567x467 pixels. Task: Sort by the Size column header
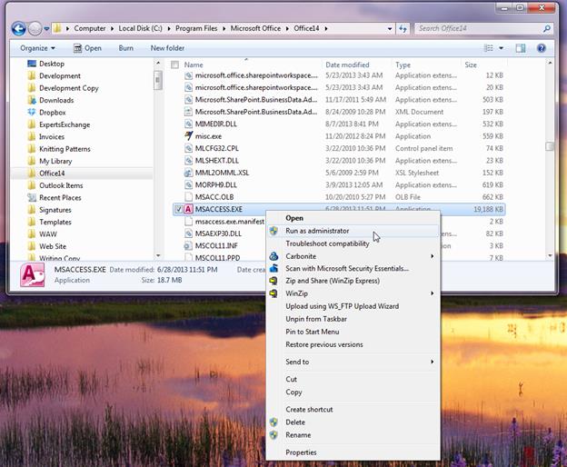(x=471, y=65)
